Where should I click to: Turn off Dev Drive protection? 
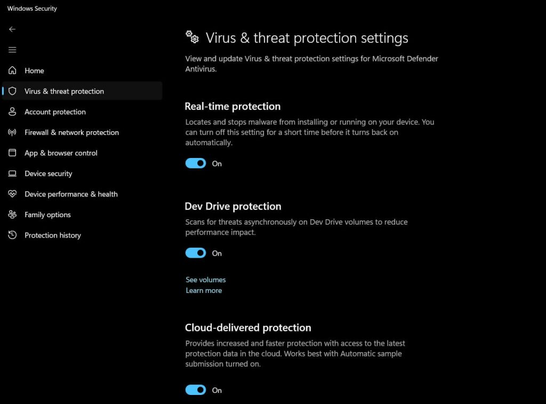pos(195,252)
